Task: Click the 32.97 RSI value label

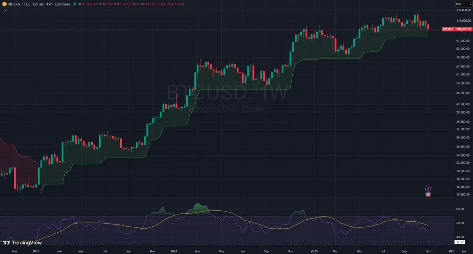Action: click(x=460, y=242)
